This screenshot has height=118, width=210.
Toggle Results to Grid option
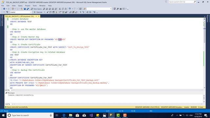pyautogui.click(x=73, y=12)
